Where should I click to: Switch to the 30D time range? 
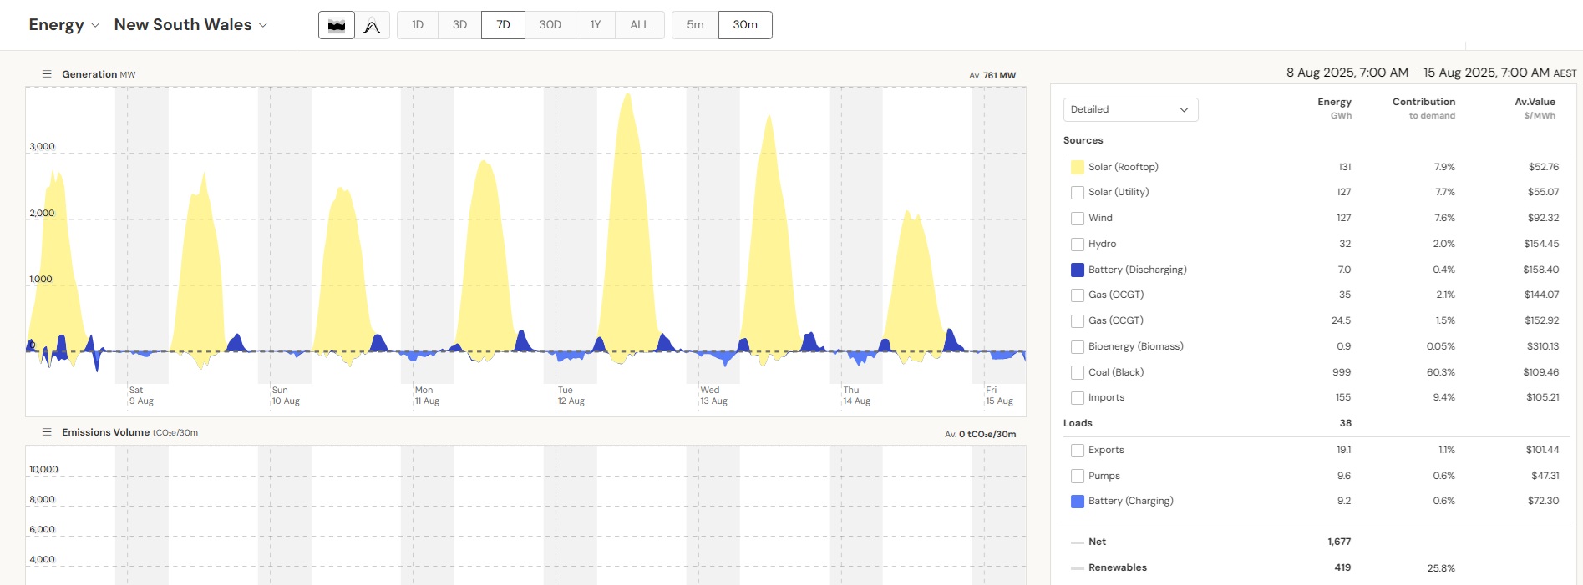click(550, 25)
